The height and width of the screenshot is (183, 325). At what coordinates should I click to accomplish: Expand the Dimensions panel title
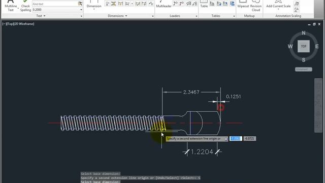(x=117, y=16)
